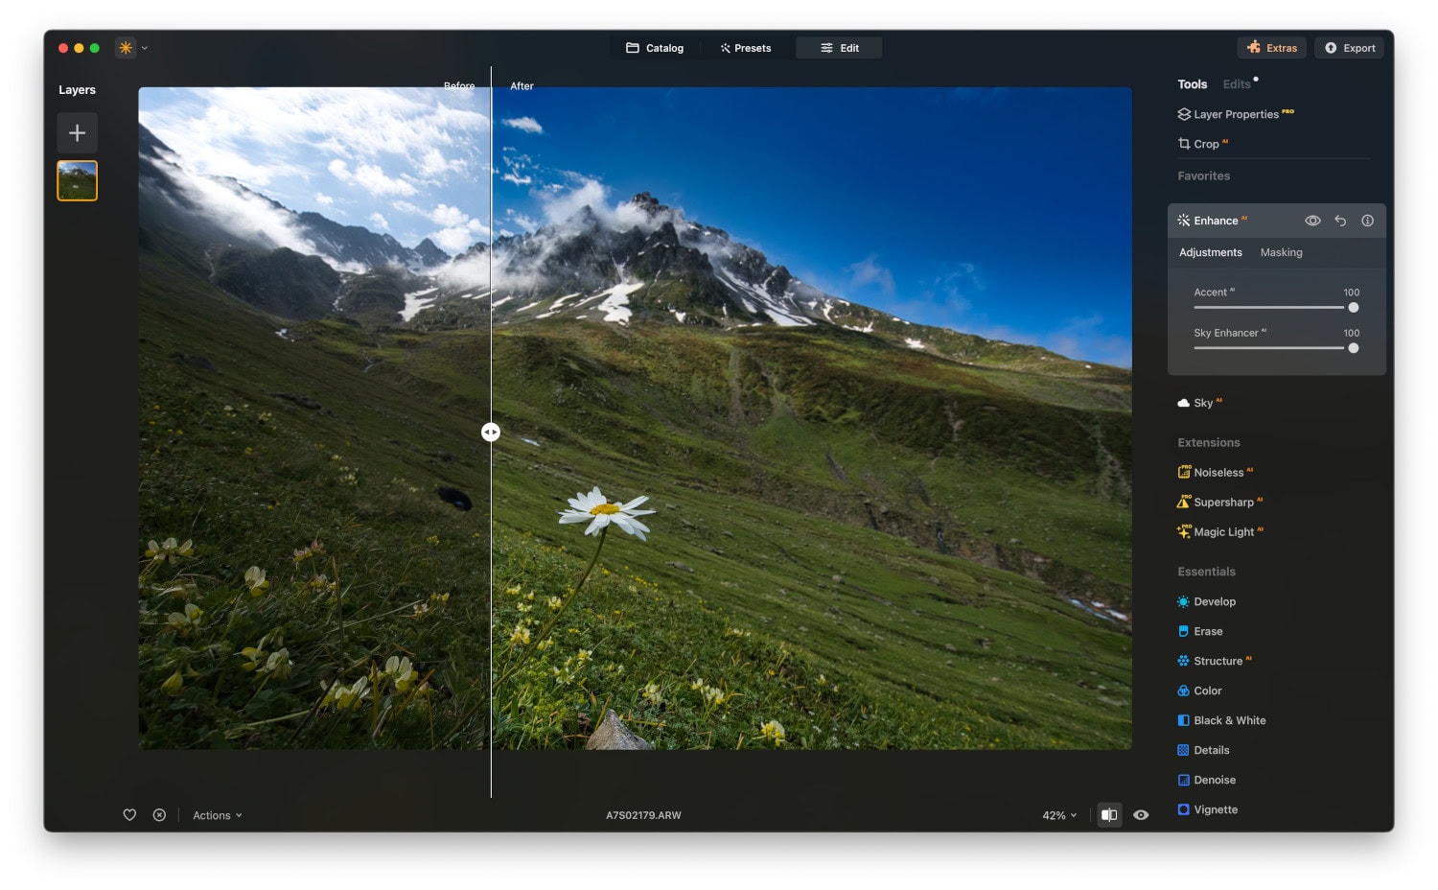Select the Erase tool
The width and height of the screenshot is (1438, 890).
(x=1207, y=631)
